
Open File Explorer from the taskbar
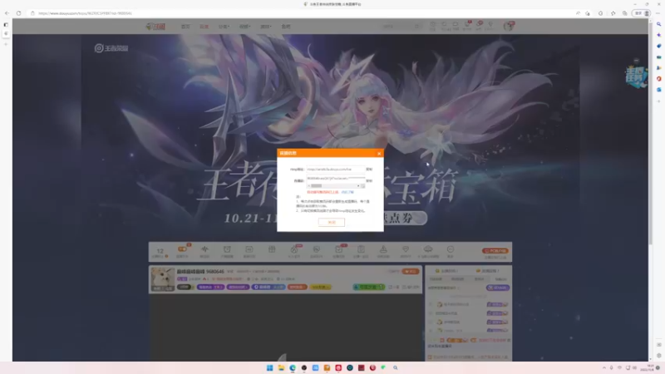click(x=281, y=367)
